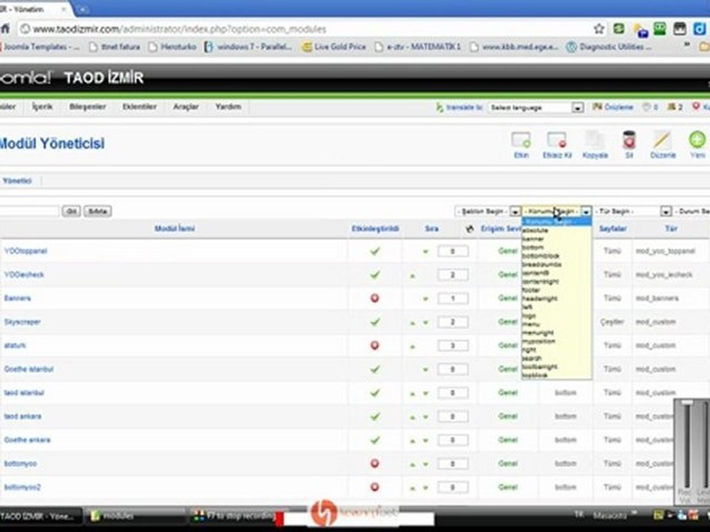Disable the VOOtoppanel module via its checkmark
This screenshot has width=710, height=532.
point(374,251)
